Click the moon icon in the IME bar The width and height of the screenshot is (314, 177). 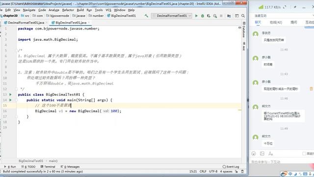pos(295,174)
